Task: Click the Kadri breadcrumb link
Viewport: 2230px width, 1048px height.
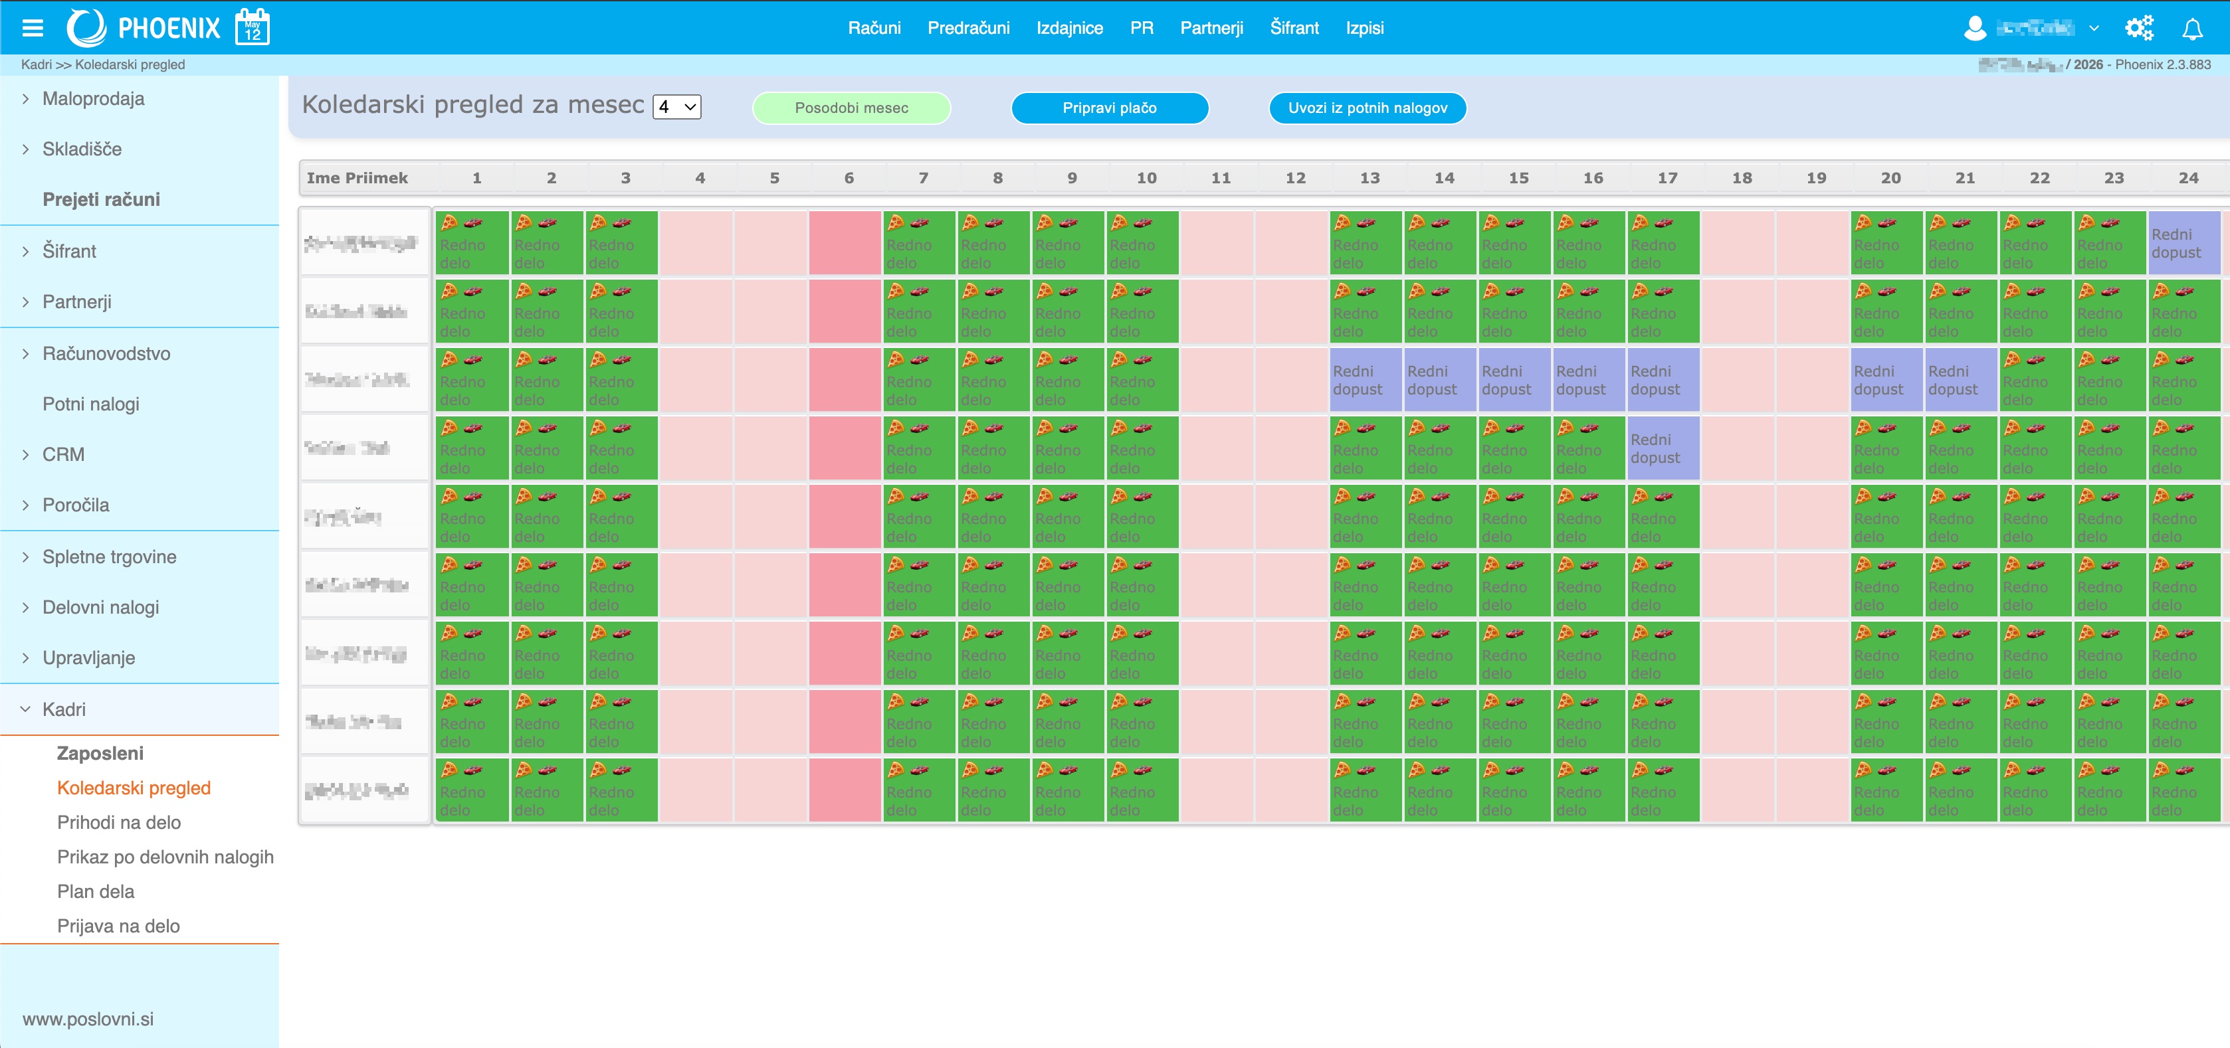Action: point(37,65)
